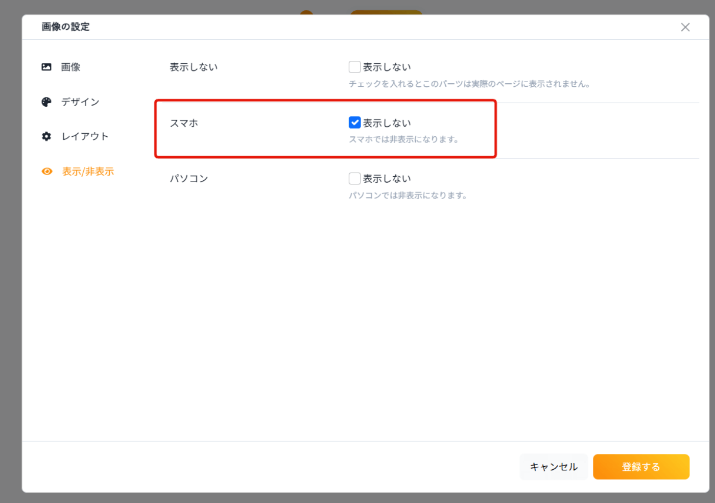Click the 登録する button
The width and height of the screenshot is (715, 503).
coord(641,467)
